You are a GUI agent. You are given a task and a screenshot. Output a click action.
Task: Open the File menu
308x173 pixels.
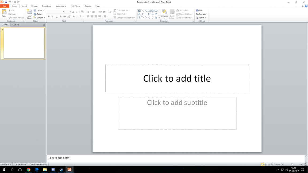(5, 6)
